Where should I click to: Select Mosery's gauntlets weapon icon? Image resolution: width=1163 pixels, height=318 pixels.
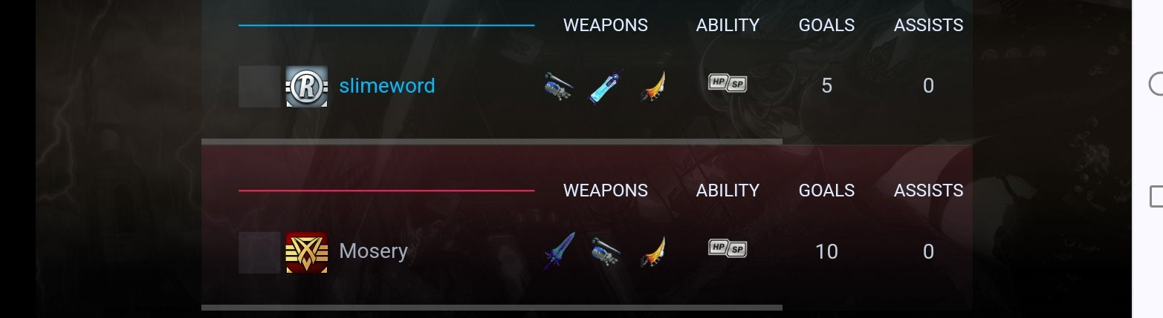pos(606,252)
